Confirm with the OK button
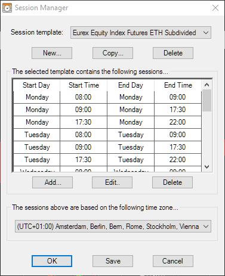This screenshot has width=225, height=276. [x=52, y=261]
